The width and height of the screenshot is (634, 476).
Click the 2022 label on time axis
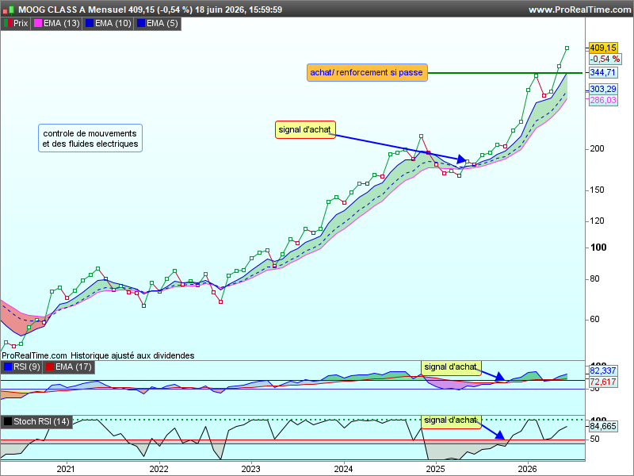(x=159, y=469)
